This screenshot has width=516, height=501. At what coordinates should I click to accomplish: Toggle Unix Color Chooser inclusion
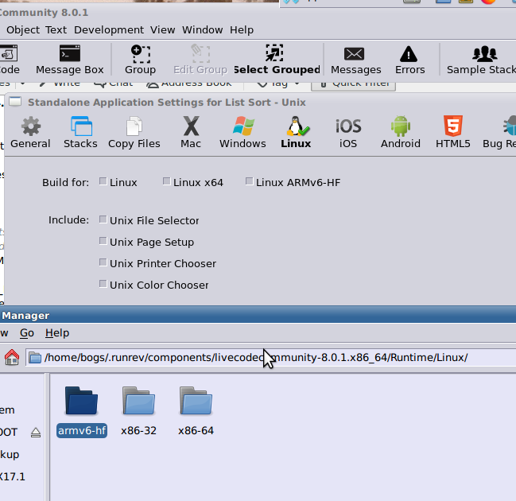click(x=103, y=284)
